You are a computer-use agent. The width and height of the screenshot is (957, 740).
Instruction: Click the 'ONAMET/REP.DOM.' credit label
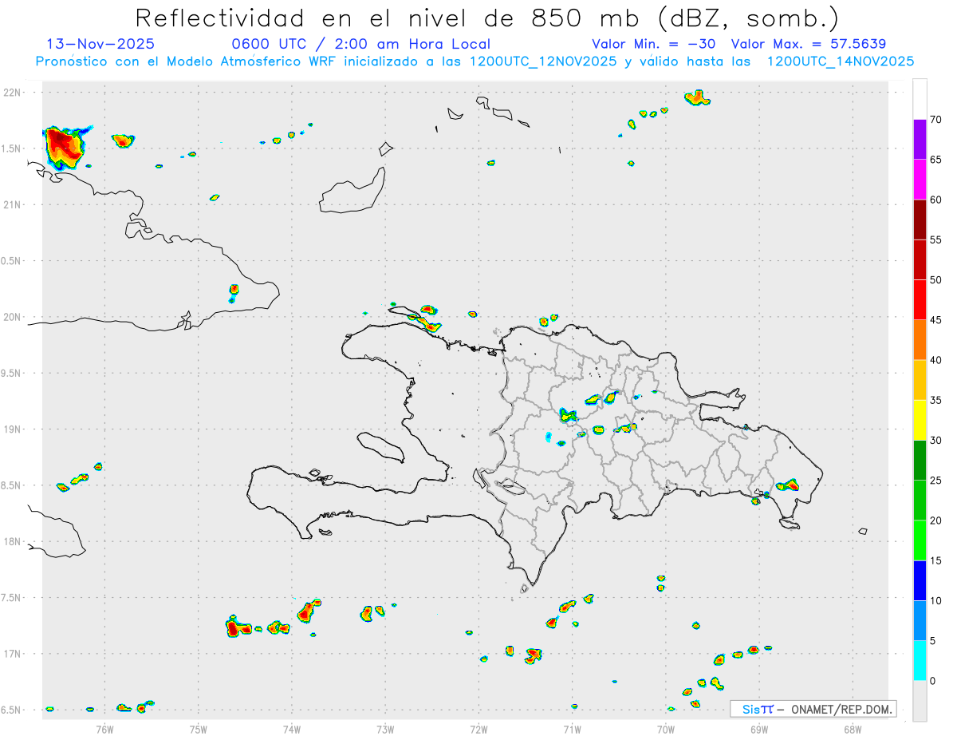(x=841, y=709)
